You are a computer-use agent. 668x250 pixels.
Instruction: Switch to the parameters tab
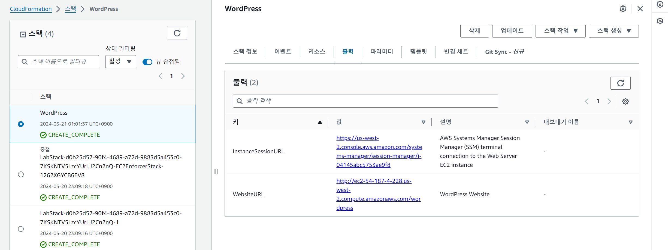tap(382, 52)
